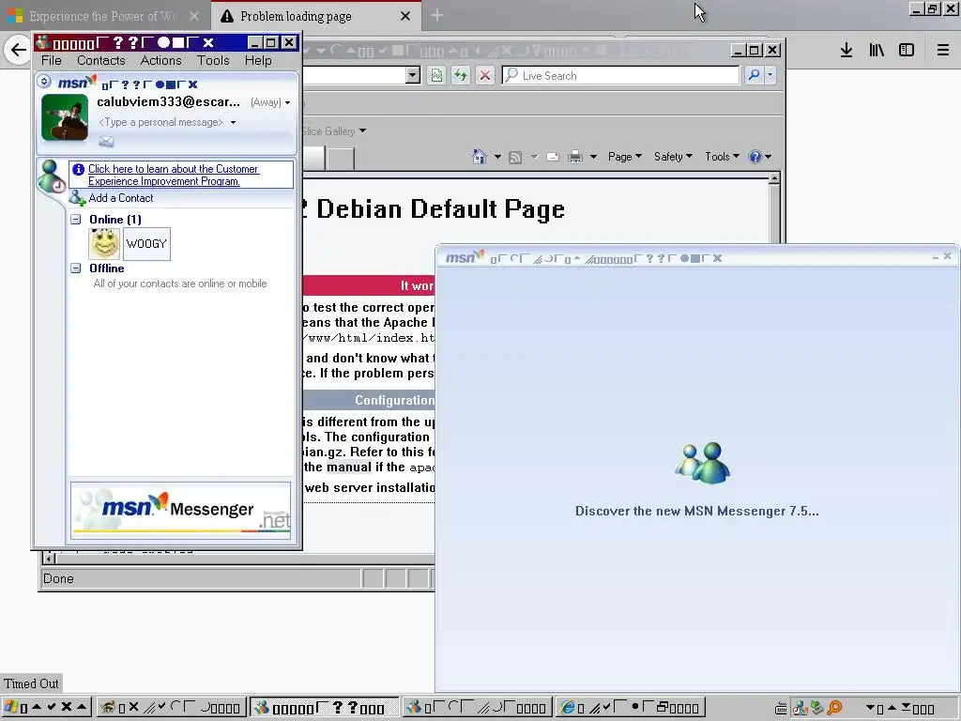Image resolution: width=961 pixels, height=721 pixels.
Task: Open the Firefox Downloads arrow icon
Action: coord(847,51)
